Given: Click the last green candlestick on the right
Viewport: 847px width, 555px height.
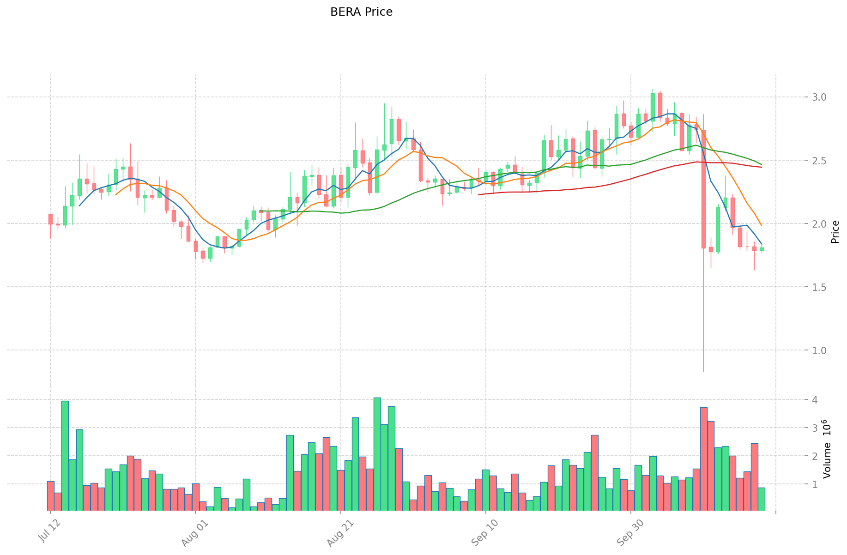Looking at the screenshot, I should [x=762, y=249].
